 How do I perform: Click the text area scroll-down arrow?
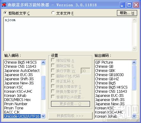(x=134, y=48)
